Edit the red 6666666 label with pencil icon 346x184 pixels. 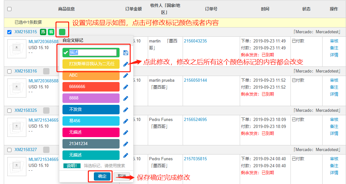tap(126, 87)
